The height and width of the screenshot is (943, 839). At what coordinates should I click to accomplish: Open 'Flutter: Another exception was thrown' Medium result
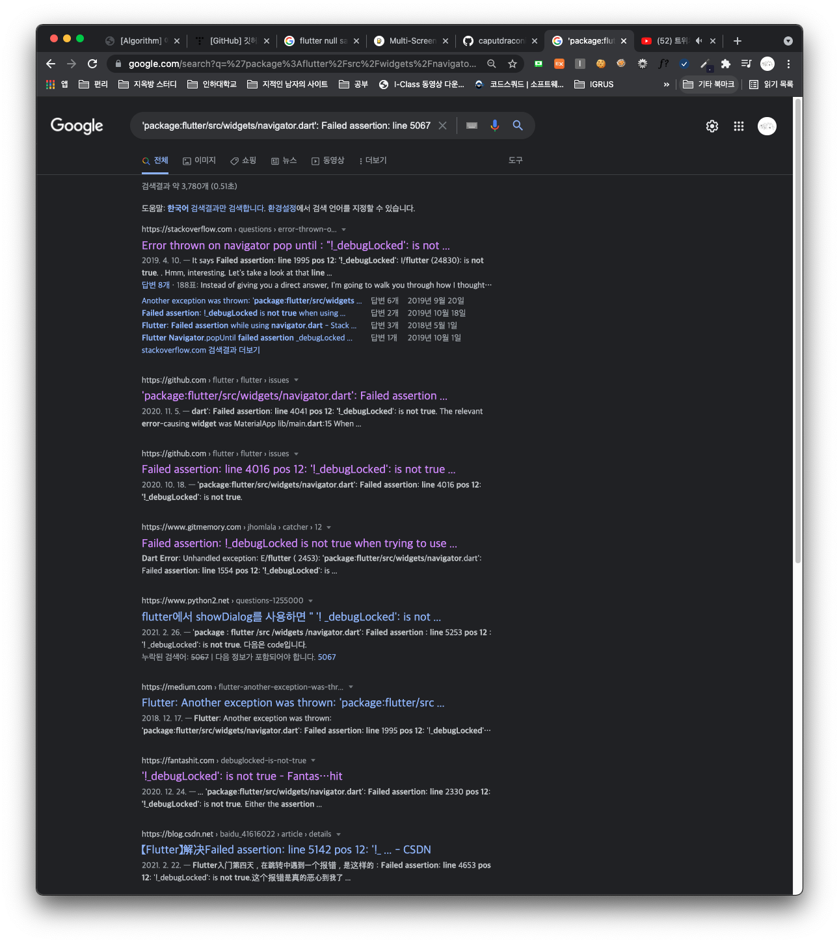click(293, 703)
